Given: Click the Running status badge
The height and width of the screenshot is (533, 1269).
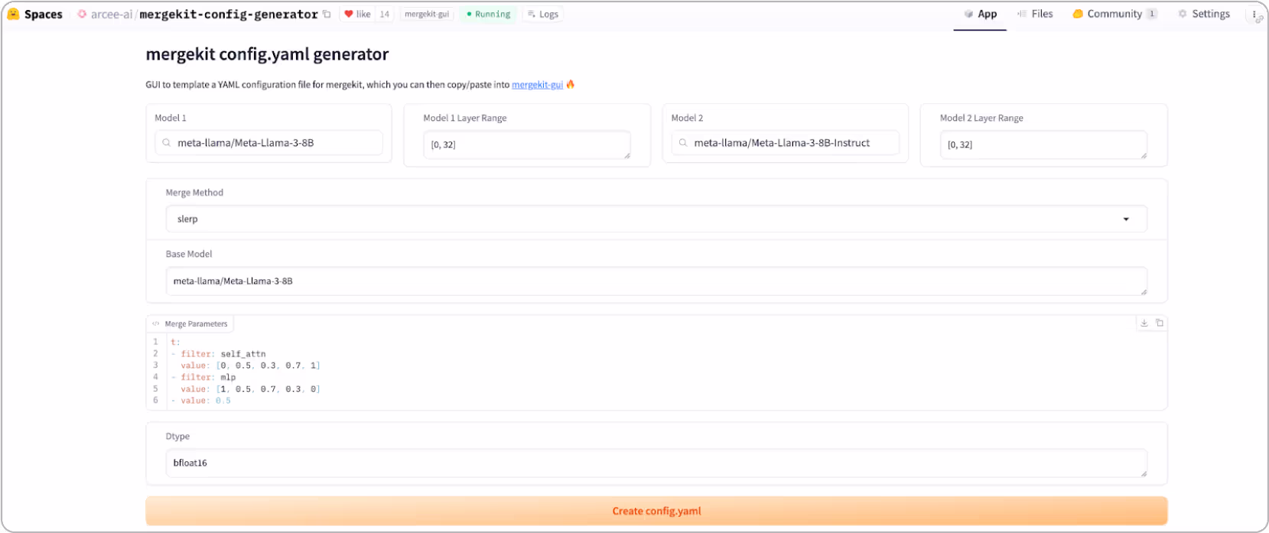Looking at the screenshot, I should (489, 14).
